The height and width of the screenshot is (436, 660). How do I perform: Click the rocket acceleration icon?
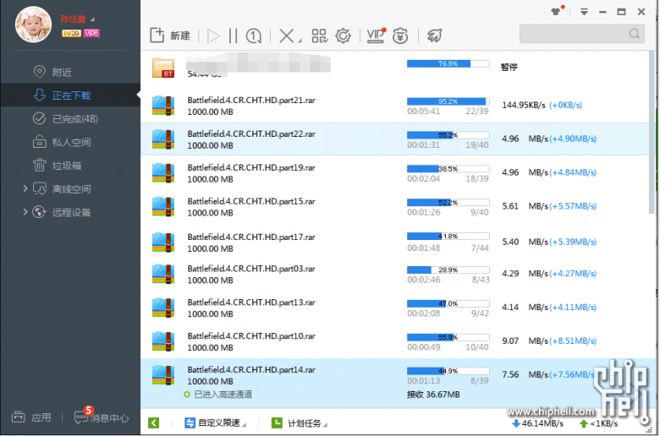tap(434, 35)
